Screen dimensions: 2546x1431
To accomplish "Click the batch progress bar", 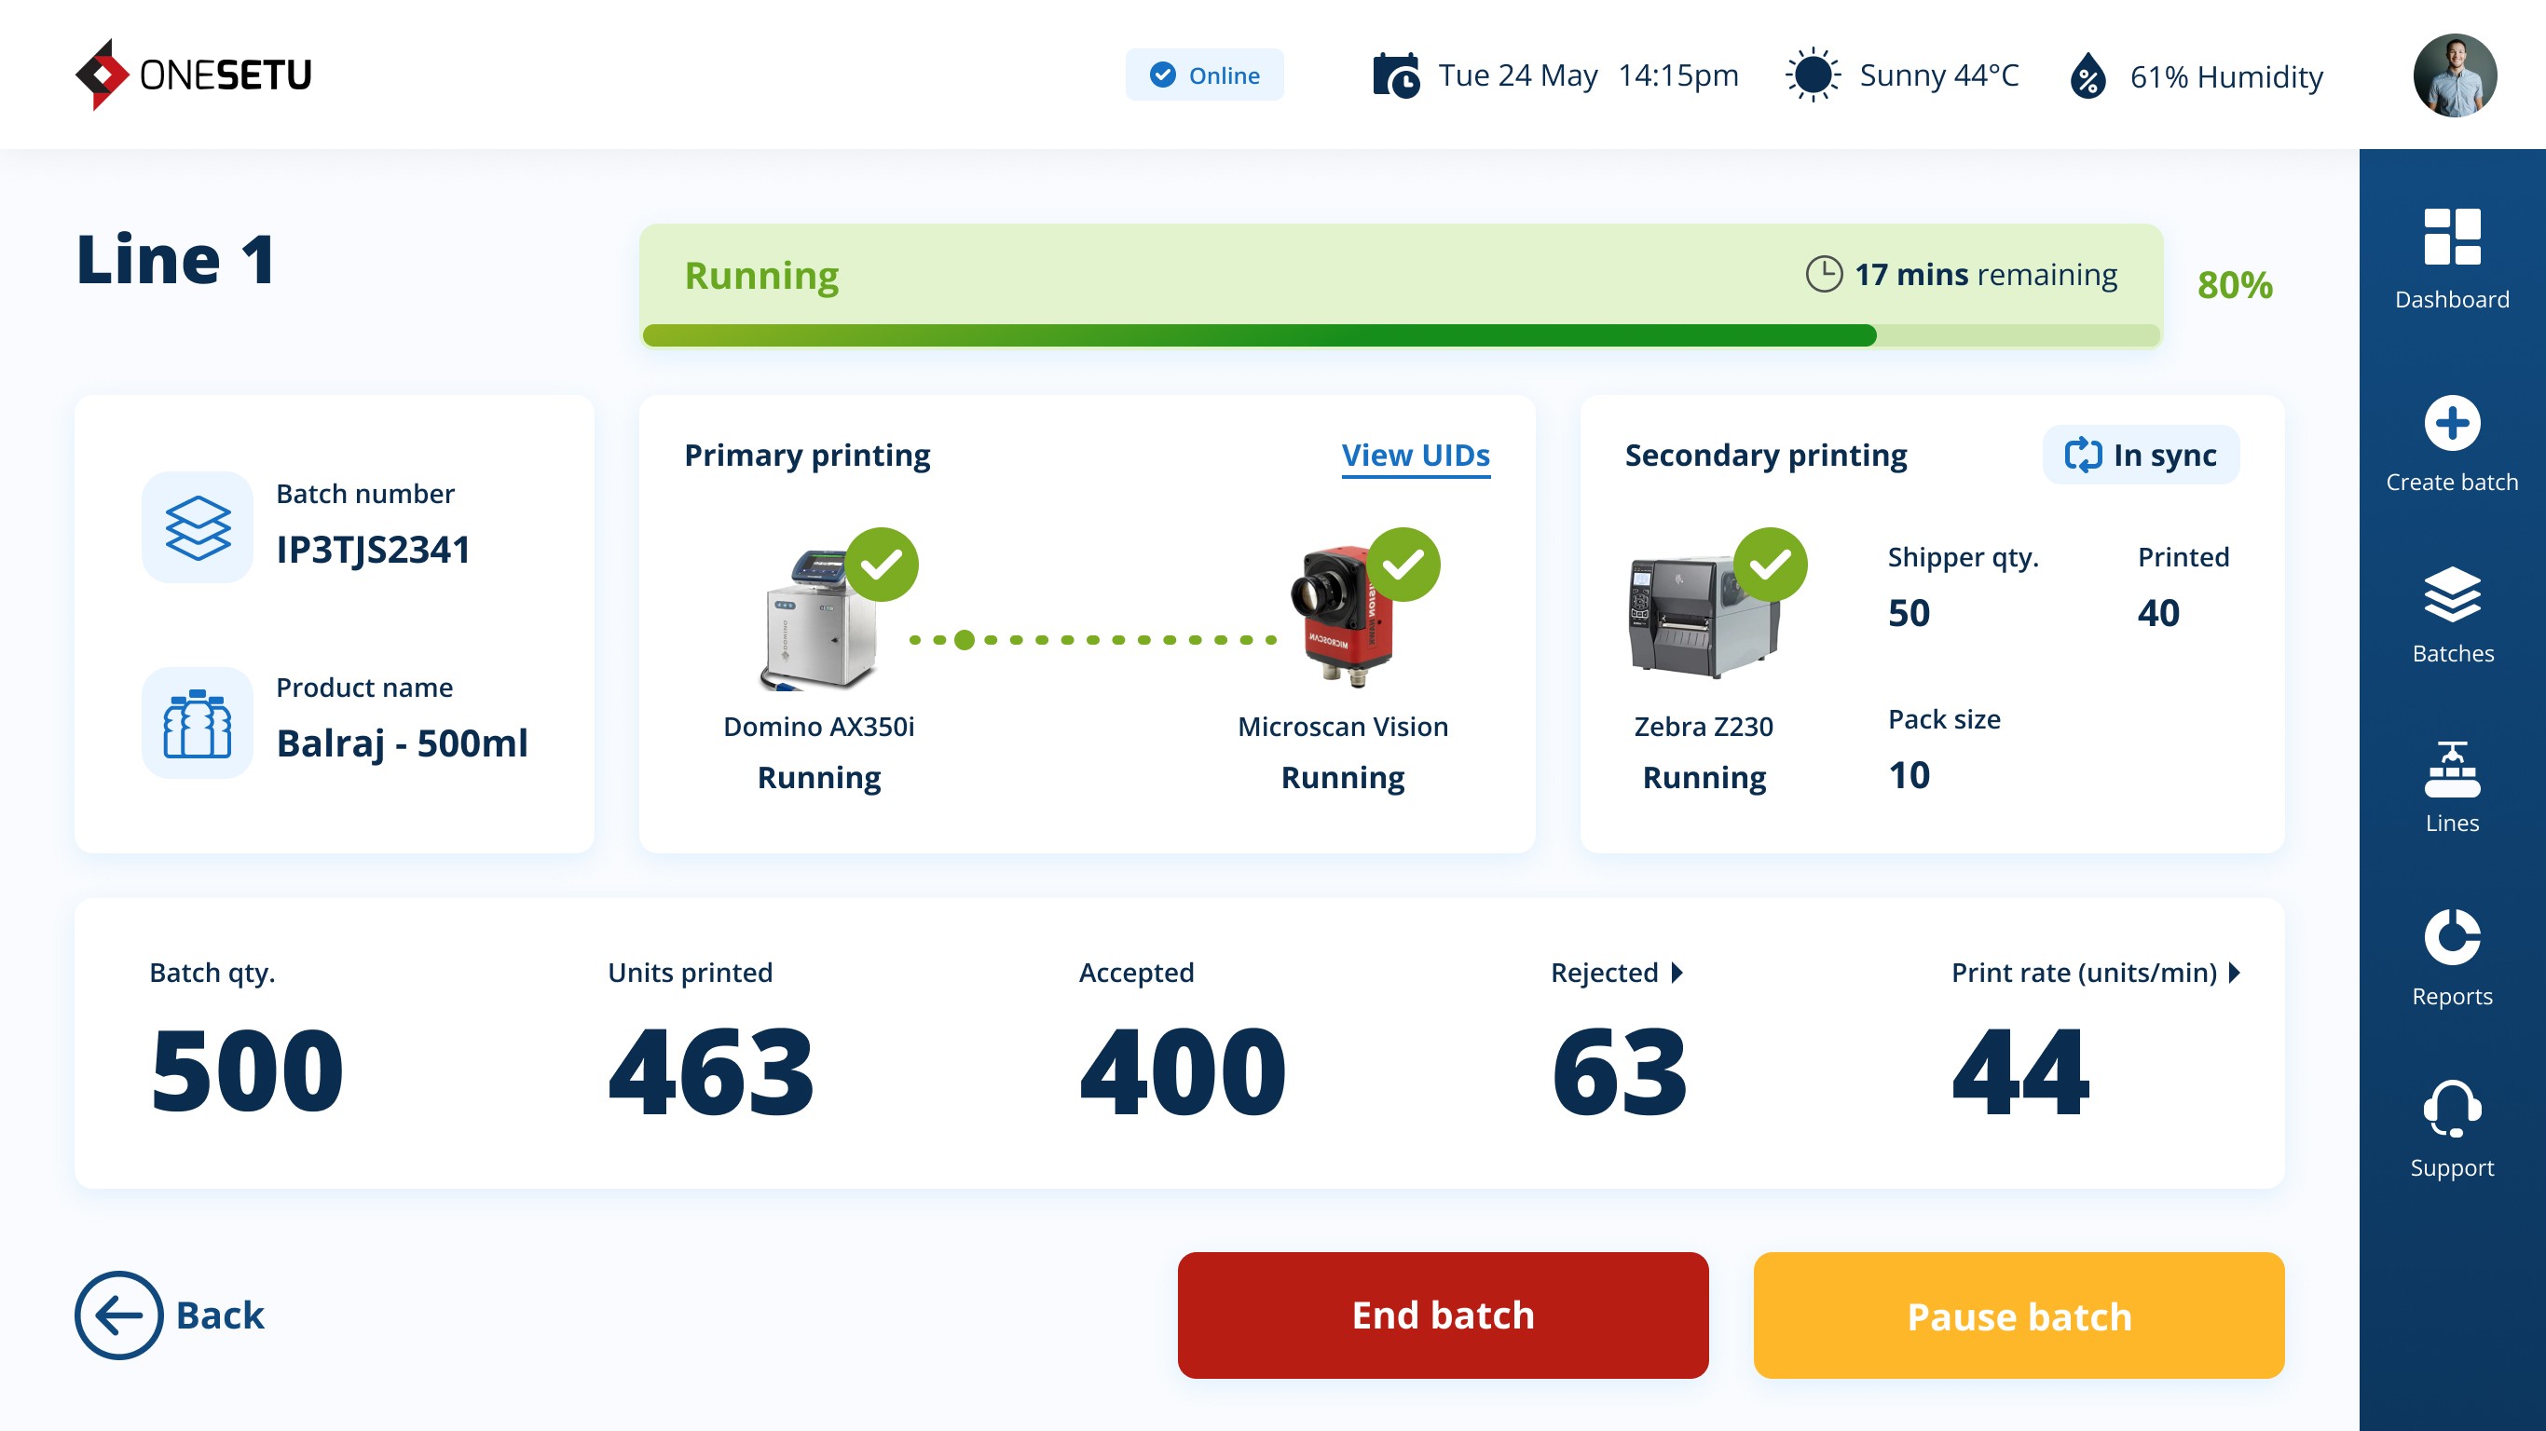I will 1401,336.
